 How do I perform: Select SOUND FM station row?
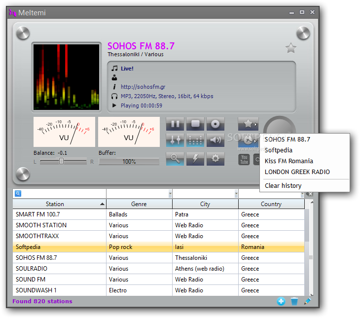pos(159,280)
